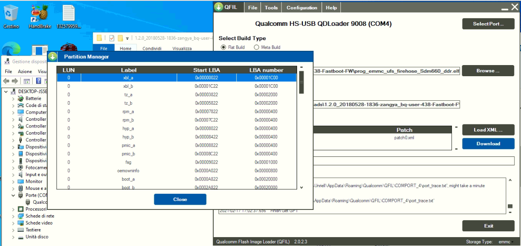Click the DESKTOP-JS5B computer icon at tree root
The image size is (521, 246).
pyautogui.click(x=14, y=92)
